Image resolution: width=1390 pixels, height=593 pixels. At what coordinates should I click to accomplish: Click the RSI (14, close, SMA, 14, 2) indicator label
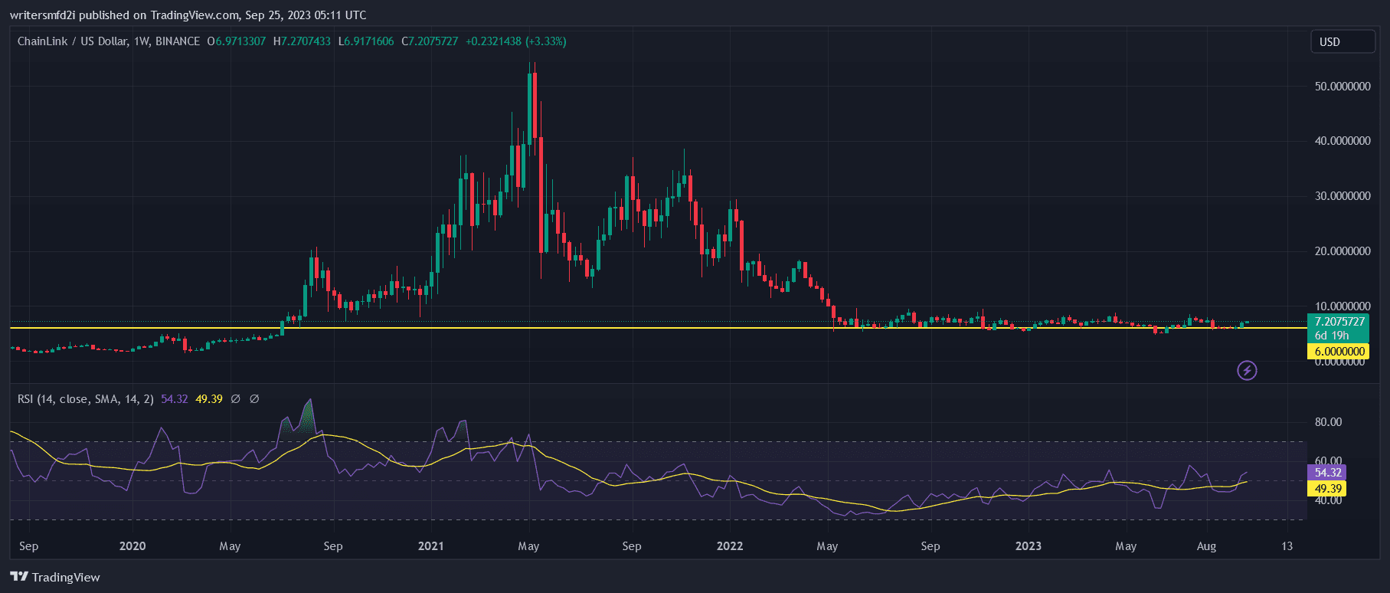[x=85, y=399]
